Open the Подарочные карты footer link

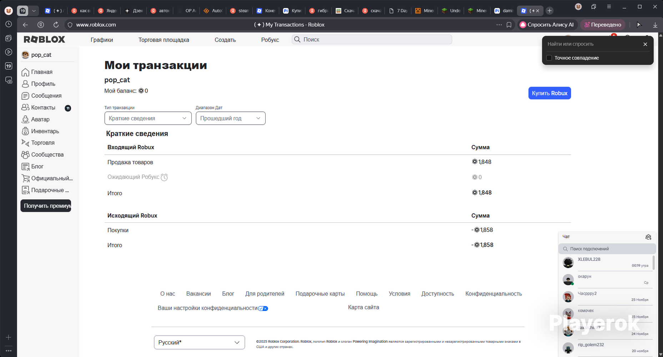pyautogui.click(x=320, y=294)
